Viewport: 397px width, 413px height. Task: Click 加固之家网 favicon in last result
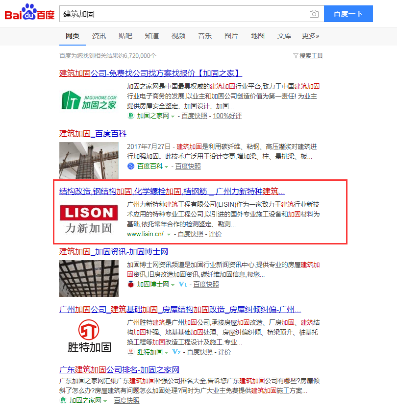pyautogui.click(x=63, y=400)
